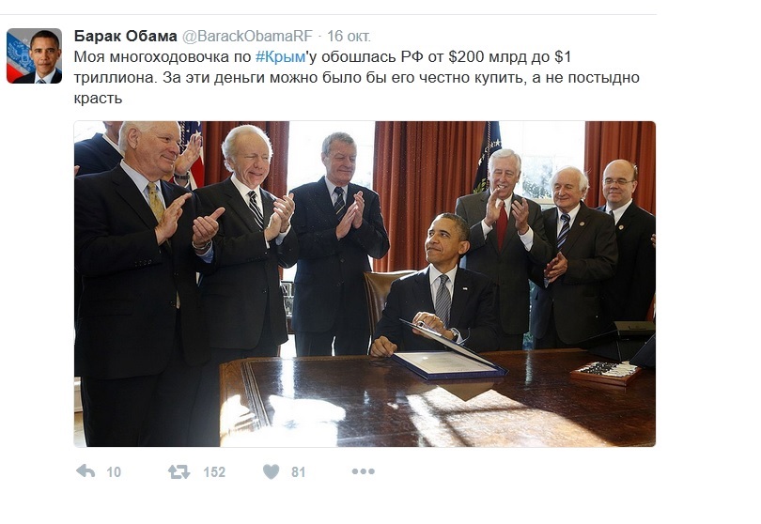Click the word триллиона in tweet text
Screen dimensions: 761x524
coord(116,78)
